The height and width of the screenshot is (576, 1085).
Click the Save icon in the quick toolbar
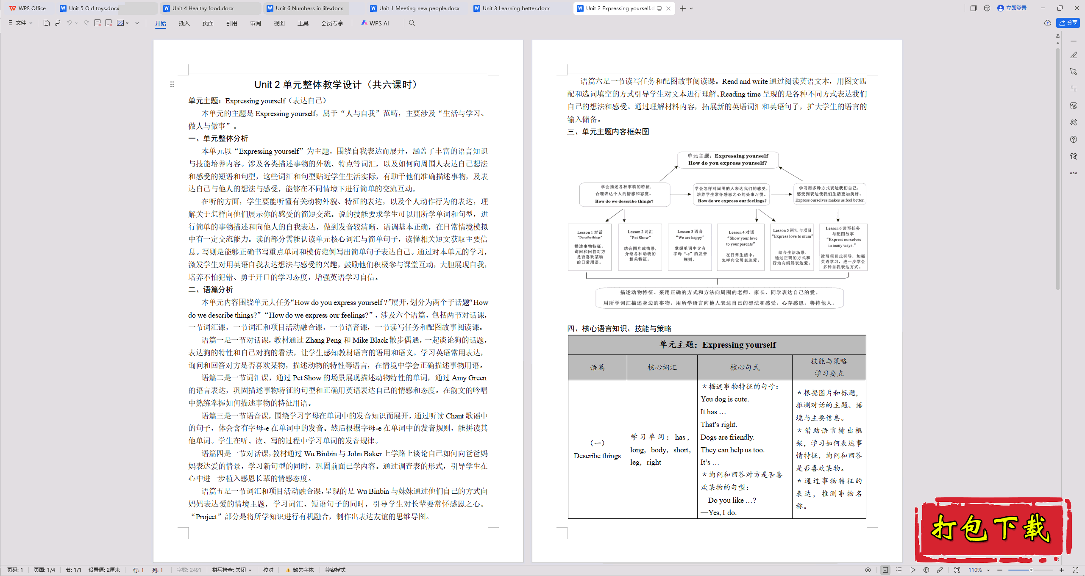(47, 23)
